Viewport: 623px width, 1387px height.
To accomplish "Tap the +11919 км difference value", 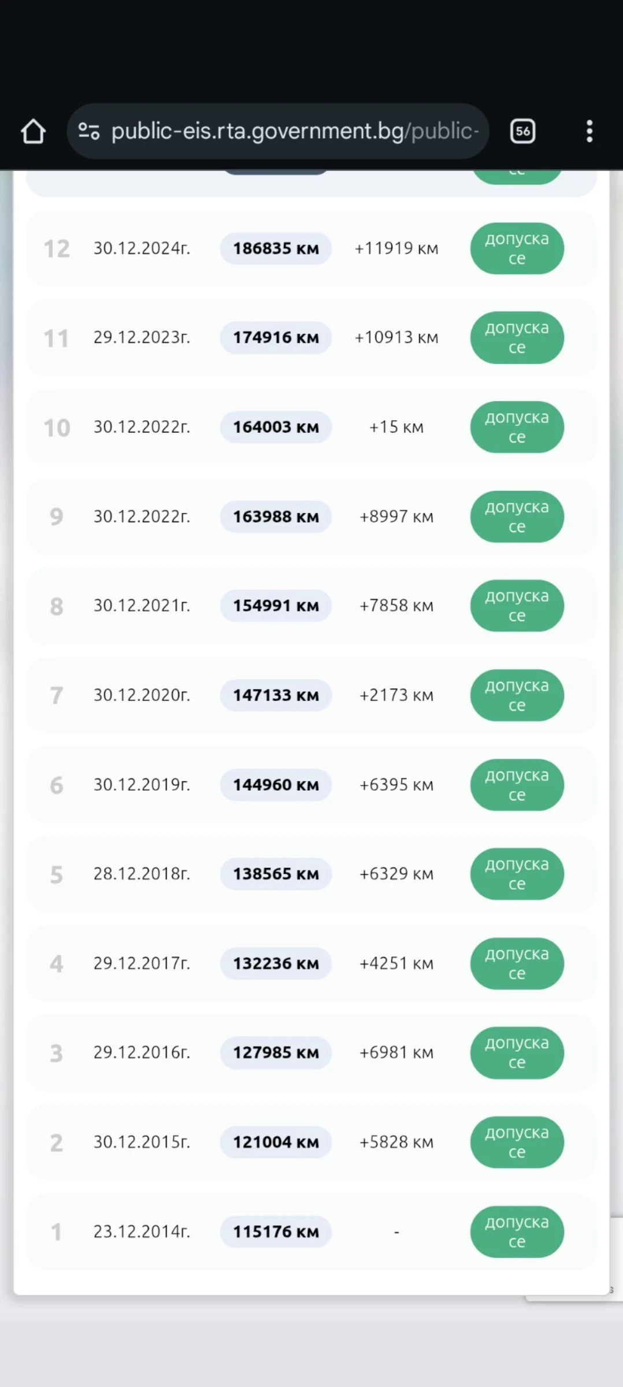I will point(396,249).
